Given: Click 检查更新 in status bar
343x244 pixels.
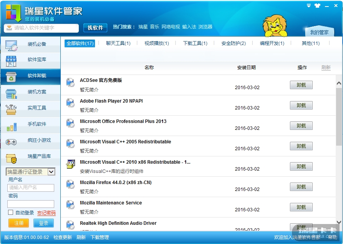Looking at the screenshot, I should 63,237.
